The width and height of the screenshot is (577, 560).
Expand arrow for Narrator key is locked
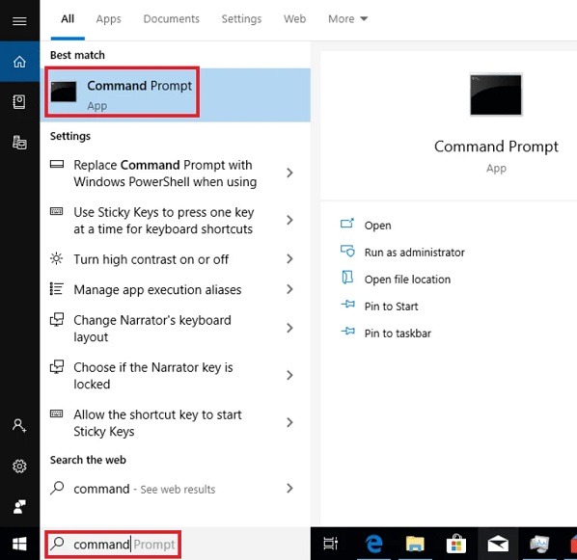290,375
